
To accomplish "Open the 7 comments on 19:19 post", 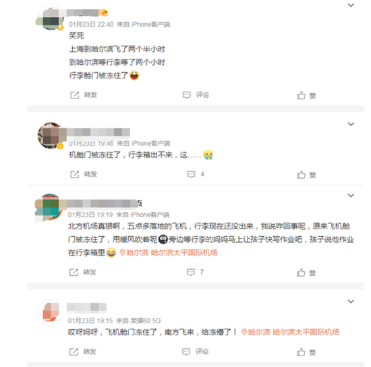I will pos(195,272).
